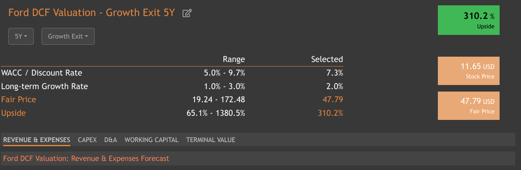Go to the Terminal Value tab

tap(211, 140)
